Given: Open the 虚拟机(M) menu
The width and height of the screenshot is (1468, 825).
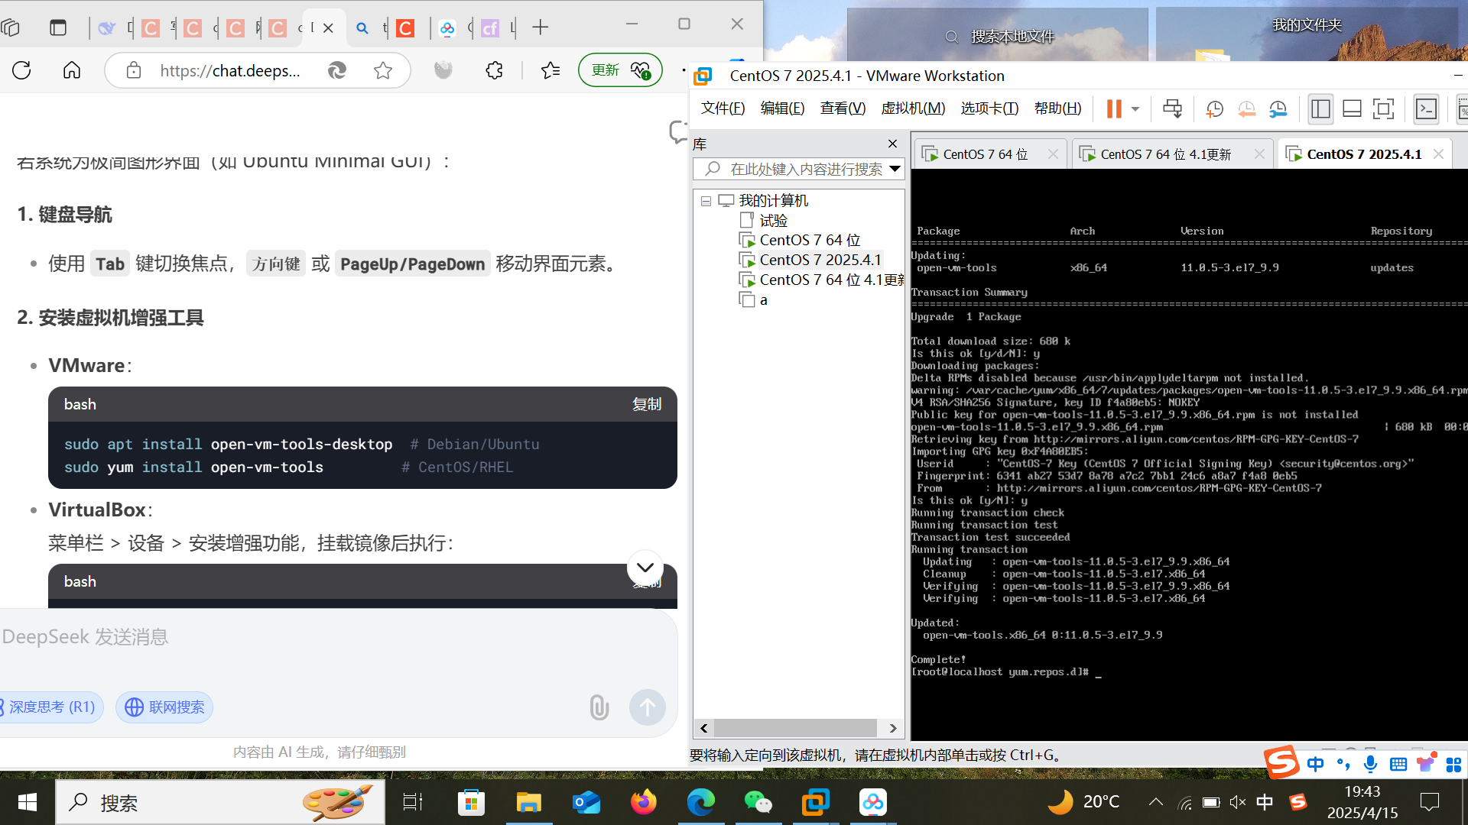Looking at the screenshot, I should click(913, 108).
